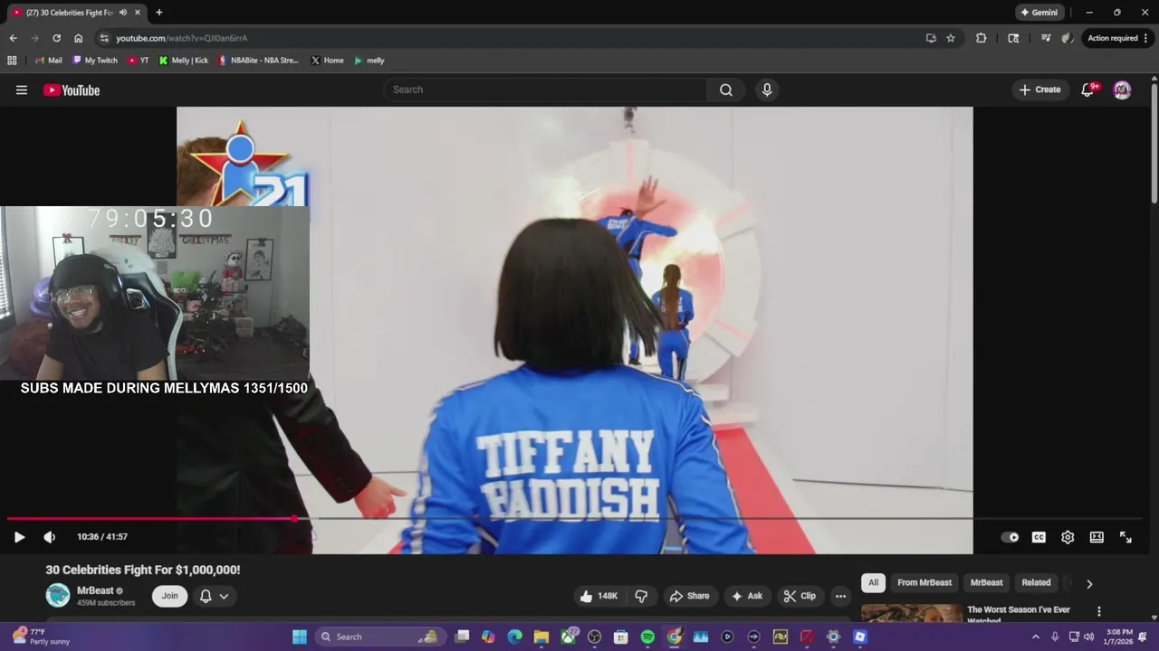This screenshot has width=1159, height=651.
Task: Select the MrBeast filter chip
Action: pyautogui.click(x=986, y=583)
